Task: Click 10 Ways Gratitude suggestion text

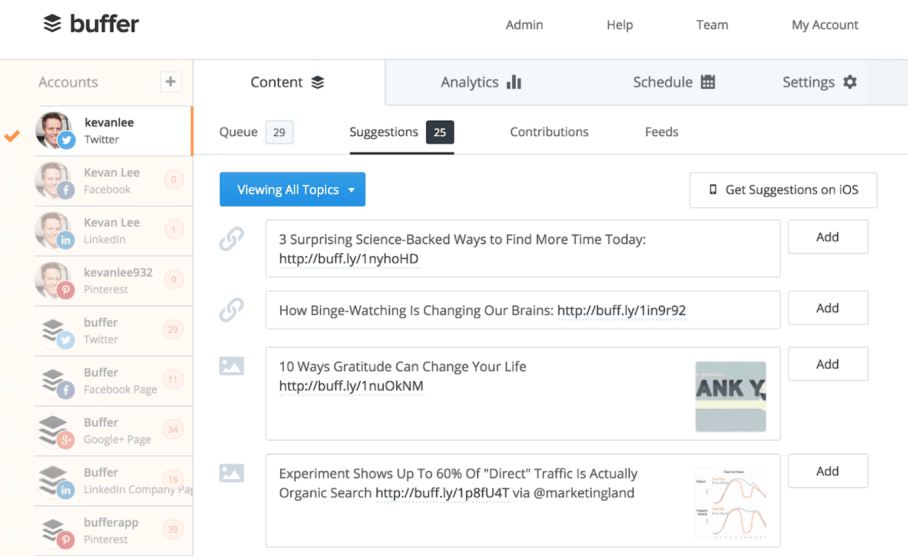Action: (402, 367)
